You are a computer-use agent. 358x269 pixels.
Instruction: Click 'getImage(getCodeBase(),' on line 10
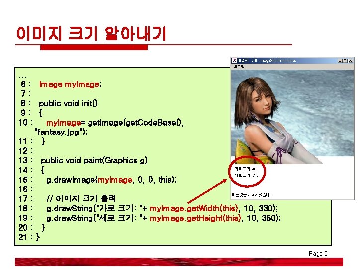tap(136, 123)
